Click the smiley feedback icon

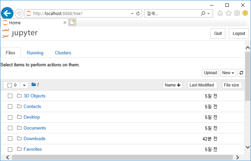(x=245, y=13)
